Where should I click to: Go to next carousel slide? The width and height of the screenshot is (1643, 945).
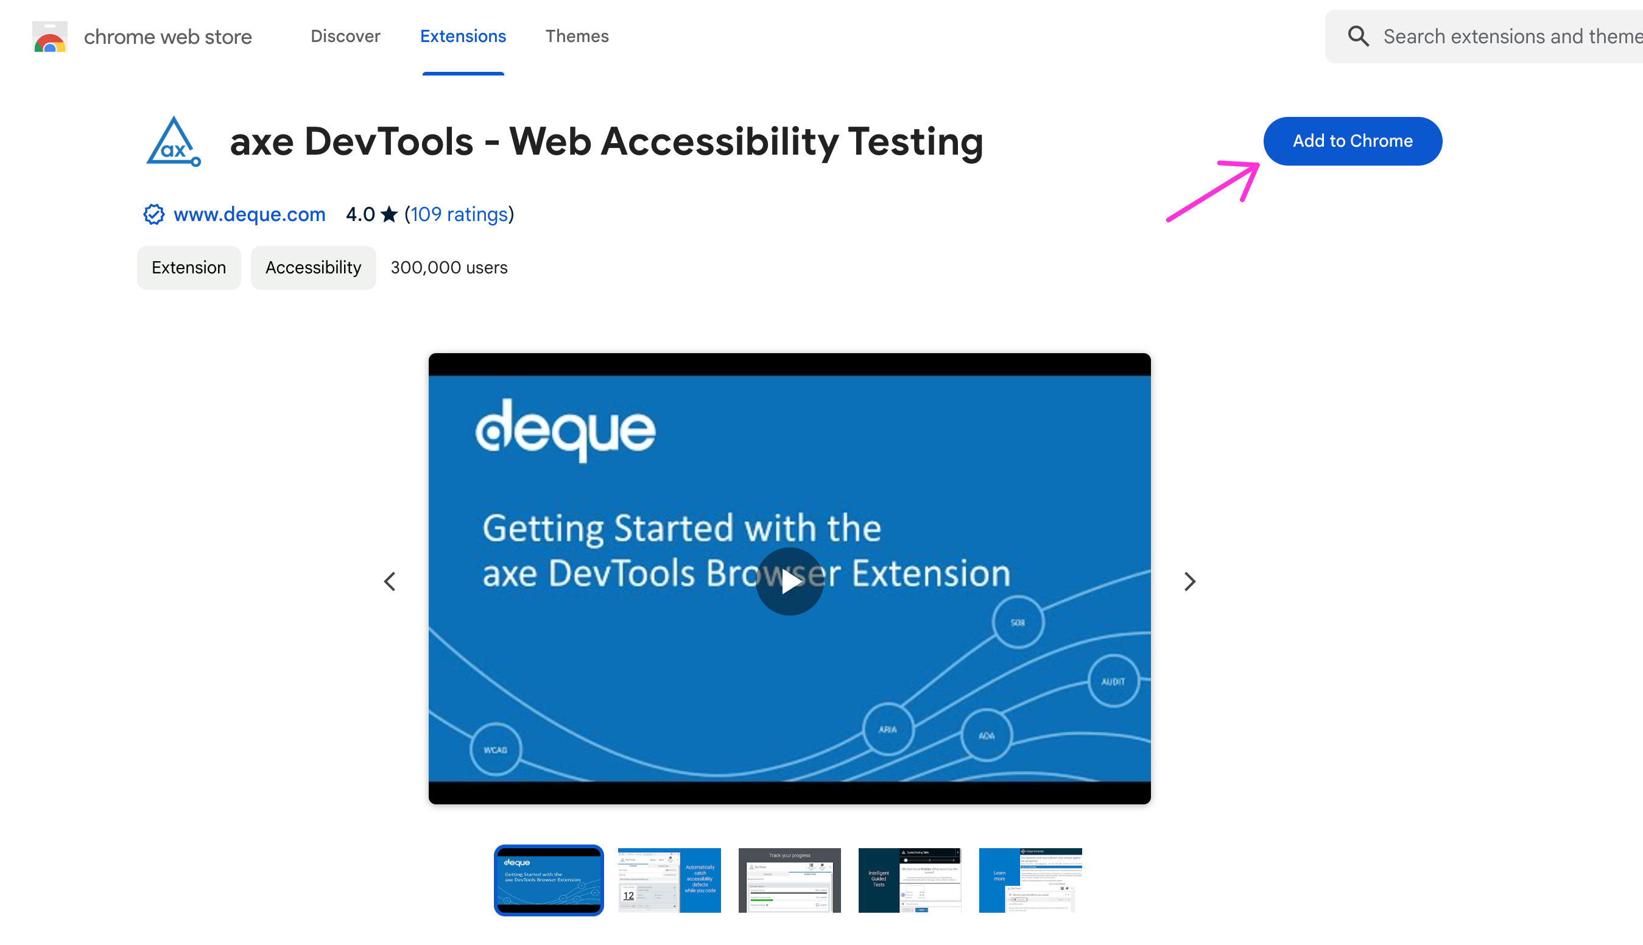[1189, 581]
